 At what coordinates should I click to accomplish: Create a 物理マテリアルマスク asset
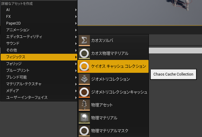[x=113, y=131]
